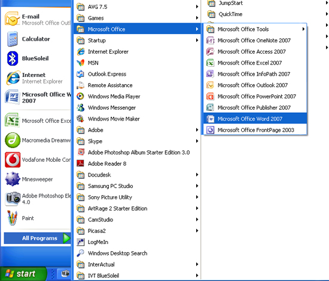Click the Excel 2007 icon in submenu

210,63
